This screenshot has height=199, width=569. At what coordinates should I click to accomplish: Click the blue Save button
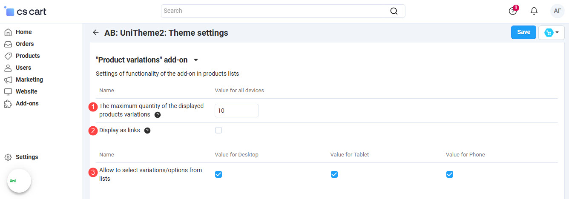click(x=523, y=32)
